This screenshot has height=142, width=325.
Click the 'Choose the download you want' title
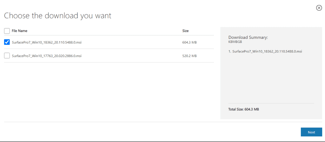[57, 15]
